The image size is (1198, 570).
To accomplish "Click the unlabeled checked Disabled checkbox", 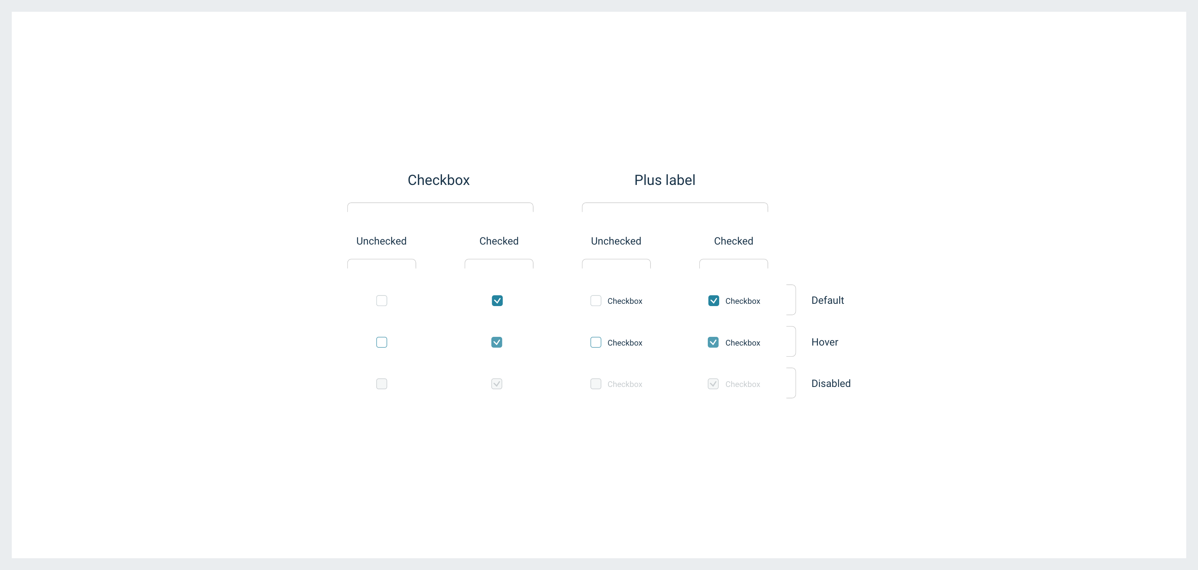I will [497, 384].
